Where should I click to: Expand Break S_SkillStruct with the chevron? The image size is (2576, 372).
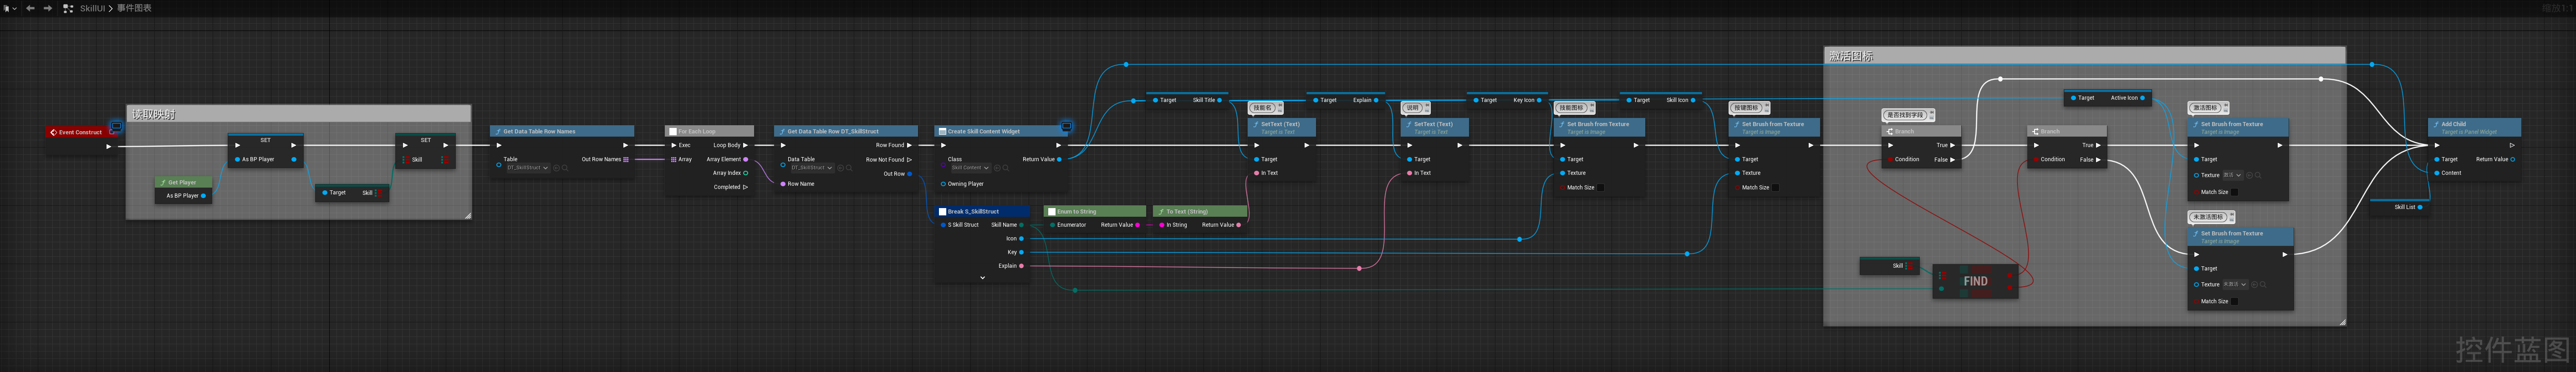click(983, 278)
